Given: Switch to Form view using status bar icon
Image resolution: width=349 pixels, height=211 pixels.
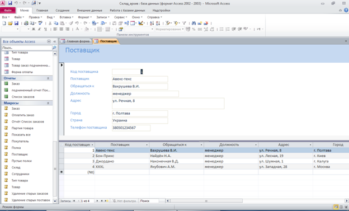Looking at the screenshot, I should [336, 207].
